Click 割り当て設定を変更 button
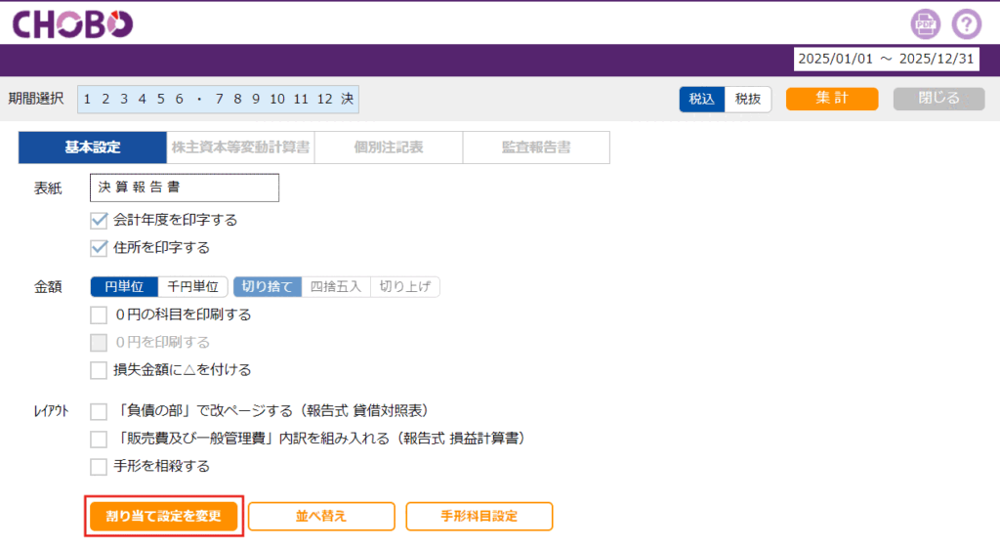 163,516
